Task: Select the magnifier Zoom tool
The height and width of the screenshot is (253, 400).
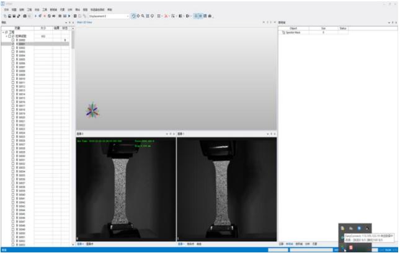Action: [143, 15]
